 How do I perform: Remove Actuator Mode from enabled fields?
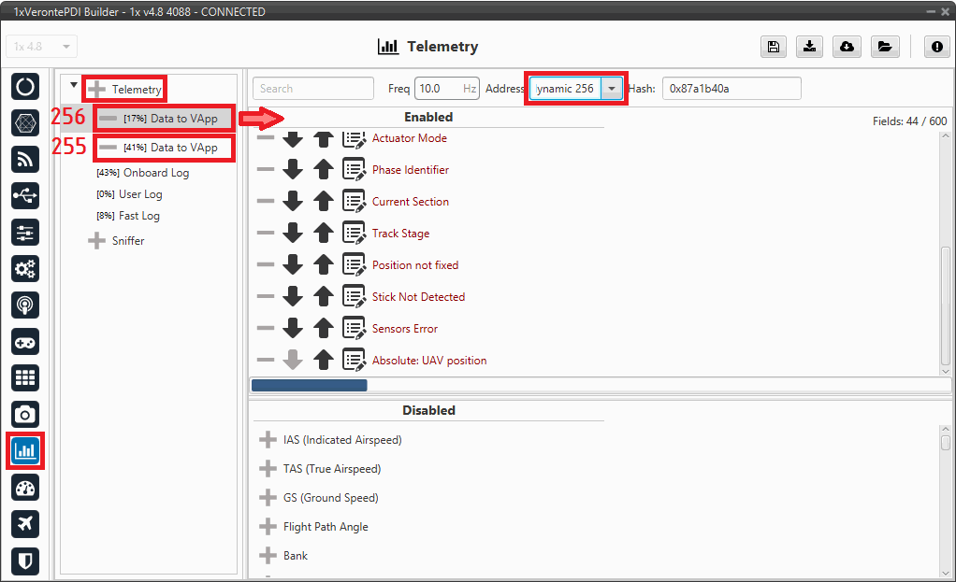tap(266, 138)
